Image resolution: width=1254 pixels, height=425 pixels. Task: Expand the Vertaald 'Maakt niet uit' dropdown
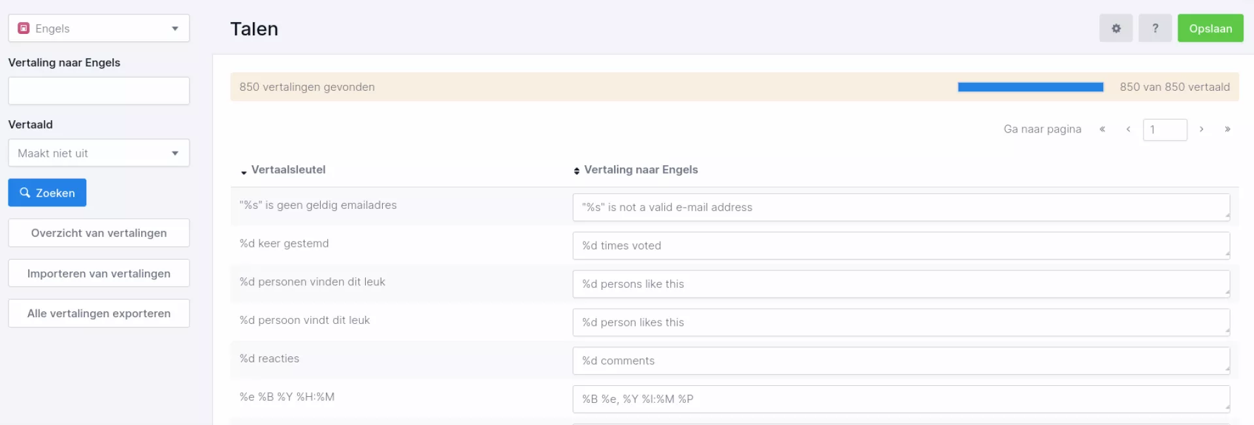tap(99, 153)
